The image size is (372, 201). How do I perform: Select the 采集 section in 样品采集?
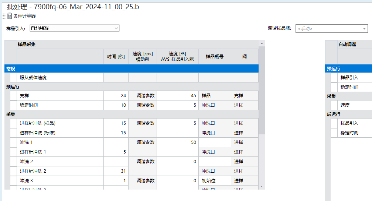pos(132,114)
